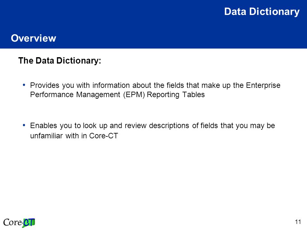This screenshot has height=230, width=307.
Task: Click 'Provides' at start of first bullet
Action: pos(45,86)
